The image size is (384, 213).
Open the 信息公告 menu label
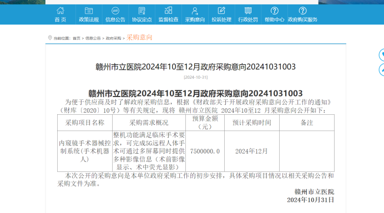coord(115,19)
